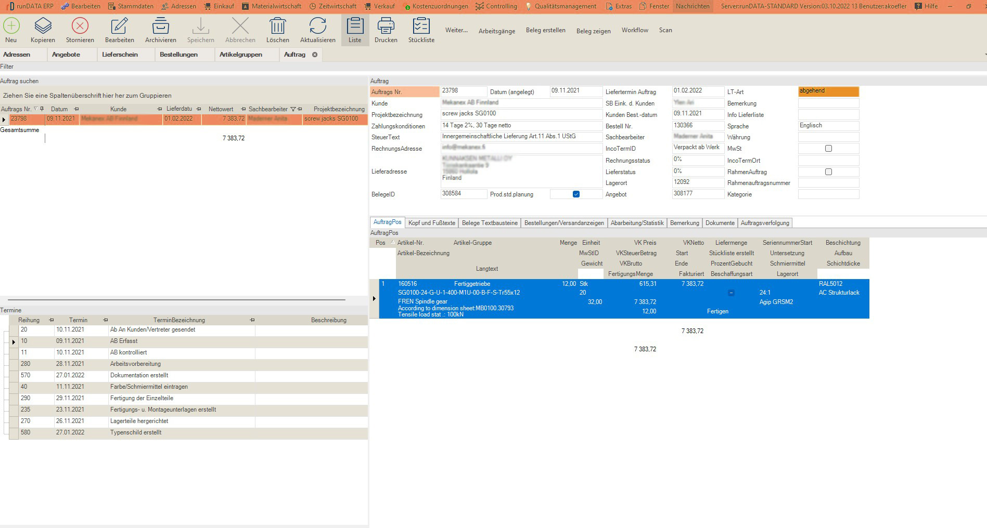
Task: Click the Kopieren copy icon
Action: 43,26
